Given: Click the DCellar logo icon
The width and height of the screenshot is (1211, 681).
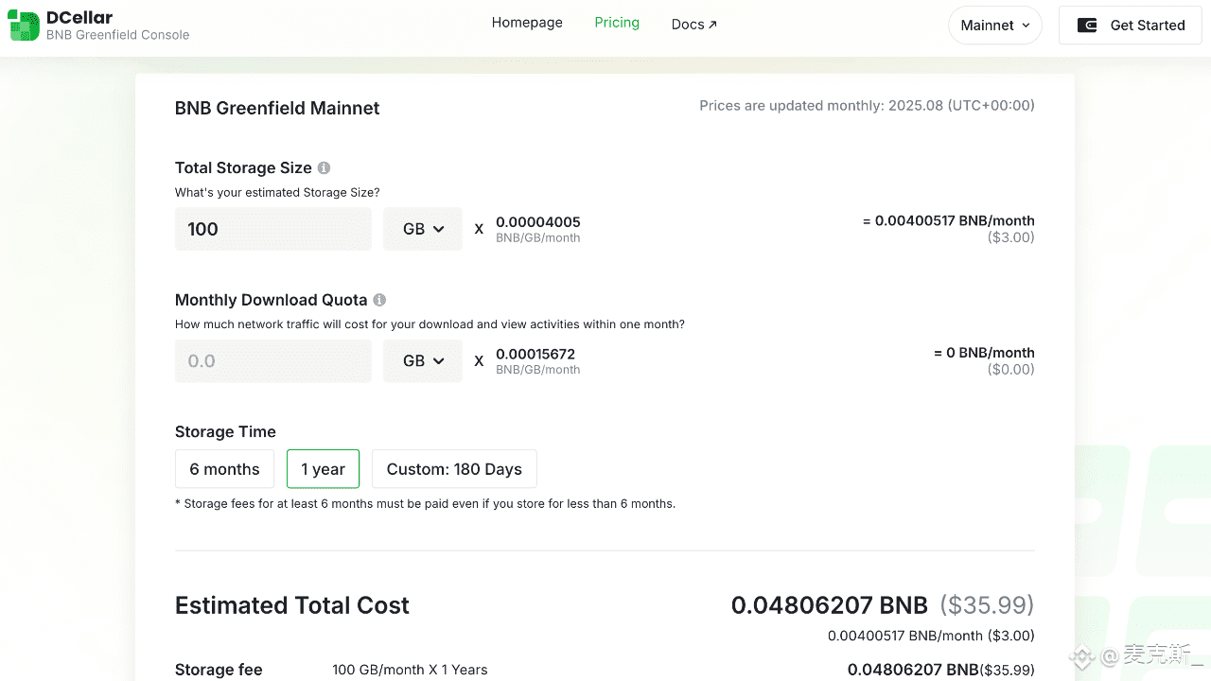Looking at the screenshot, I should click(x=24, y=26).
